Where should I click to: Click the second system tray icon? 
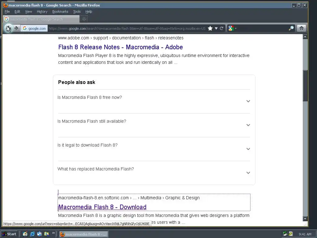tap(291, 234)
